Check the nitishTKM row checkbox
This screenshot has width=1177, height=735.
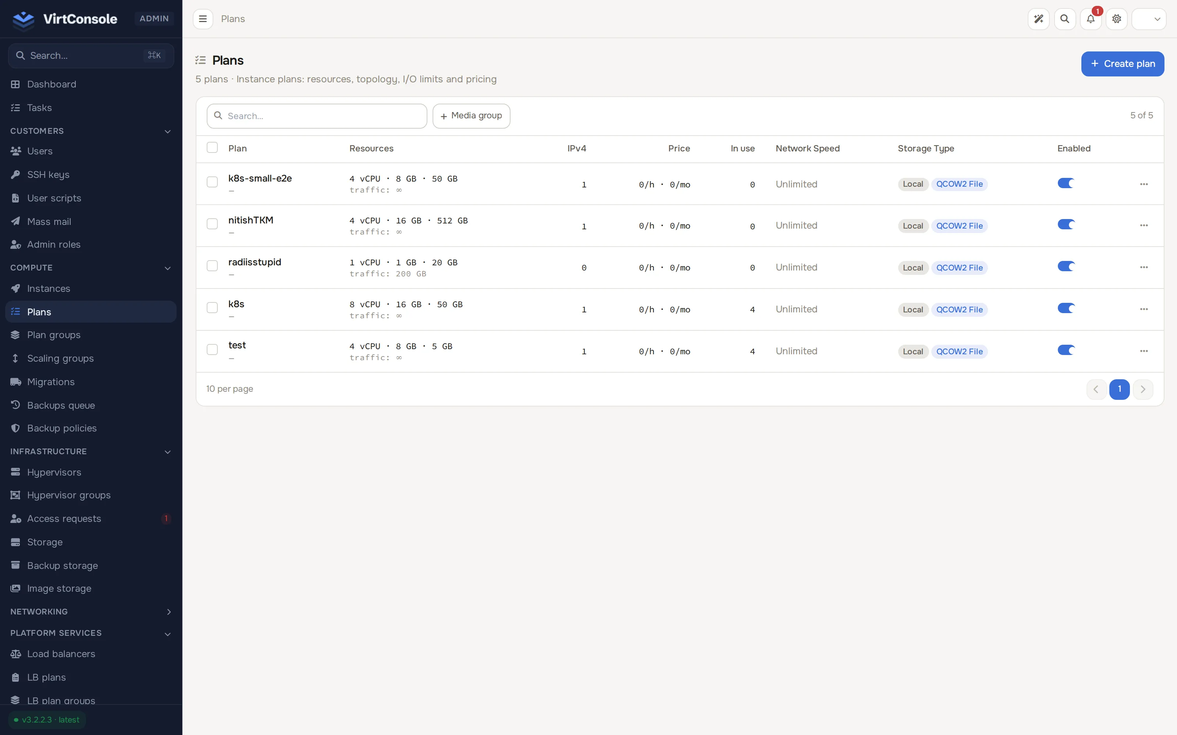pyautogui.click(x=212, y=223)
